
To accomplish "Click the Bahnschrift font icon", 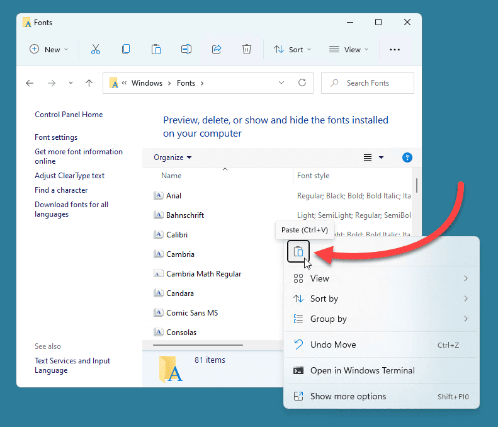I will [x=158, y=215].
